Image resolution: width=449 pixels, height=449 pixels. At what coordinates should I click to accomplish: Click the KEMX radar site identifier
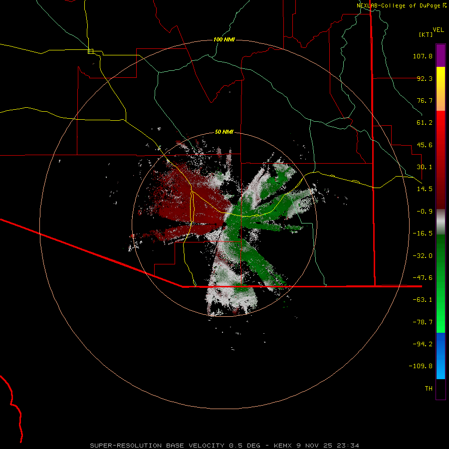pyautogui.click(x=283, y=446)
